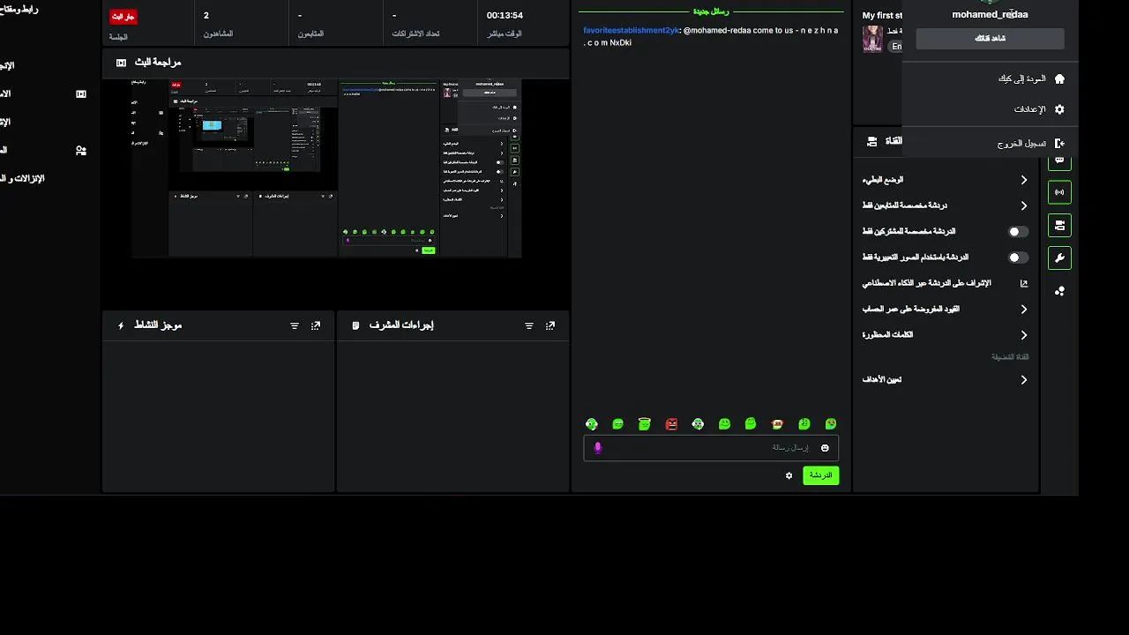Select the wrench tools icon in right sidebar
The height and width of the screenshot is (635, 1129).
(x=1059, y=258)
